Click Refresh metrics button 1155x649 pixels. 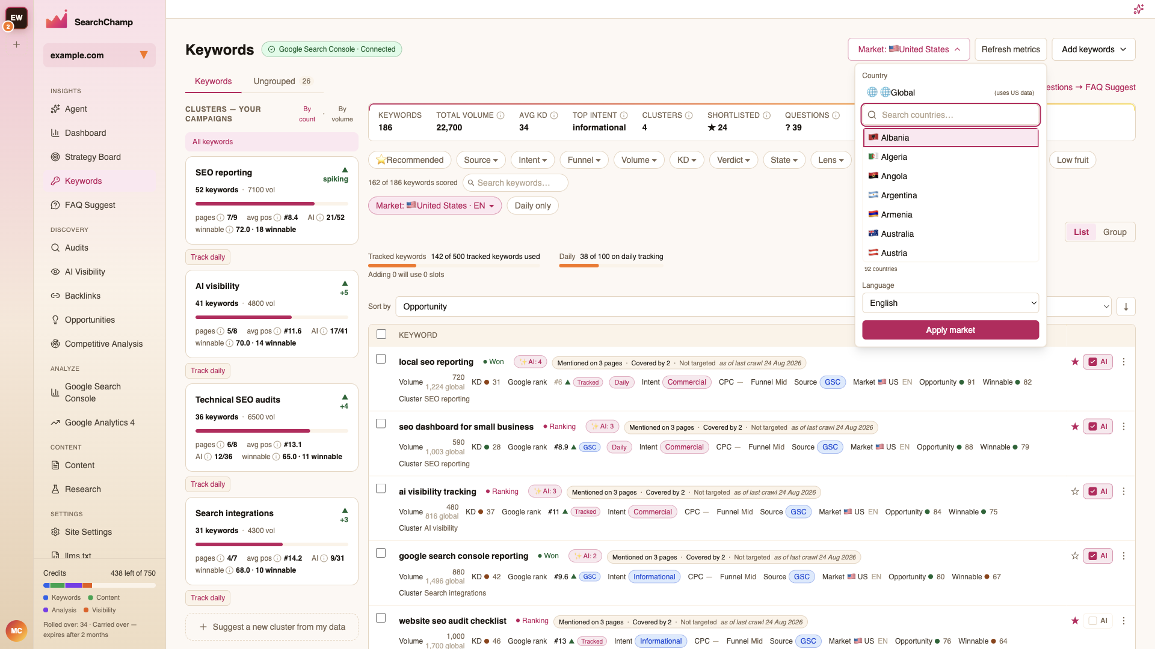click(x=1011, y=49)
